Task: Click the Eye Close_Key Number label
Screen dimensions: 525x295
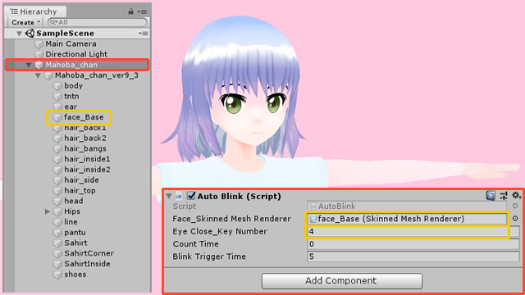Action: coord(220,231)
